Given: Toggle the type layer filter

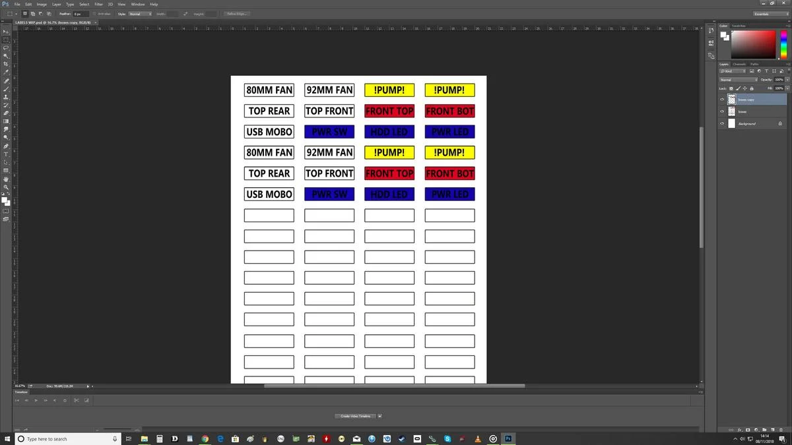Looking at the screenshot, I should [x=765, y=71].
